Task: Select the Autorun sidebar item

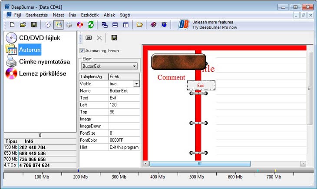Action: [30, 50]
